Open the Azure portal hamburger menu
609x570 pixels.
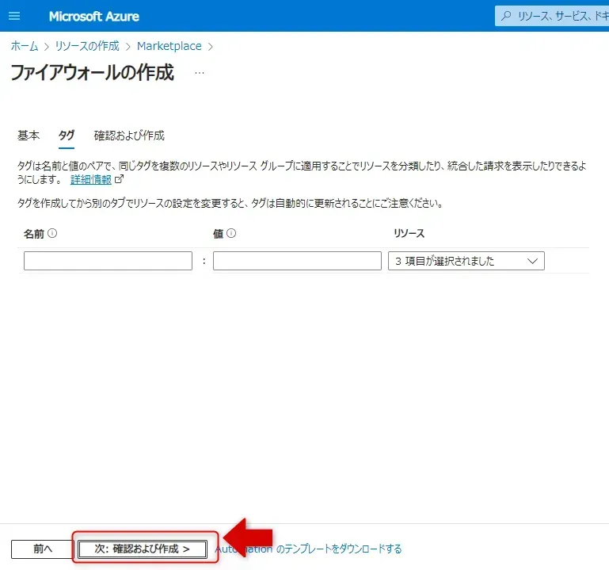click(14, 16)
